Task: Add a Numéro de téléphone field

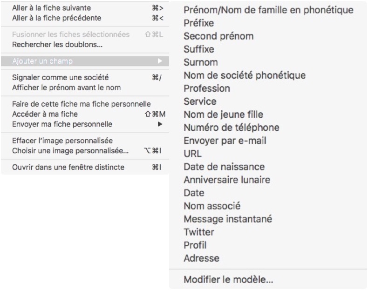Action: coord(231,127)
